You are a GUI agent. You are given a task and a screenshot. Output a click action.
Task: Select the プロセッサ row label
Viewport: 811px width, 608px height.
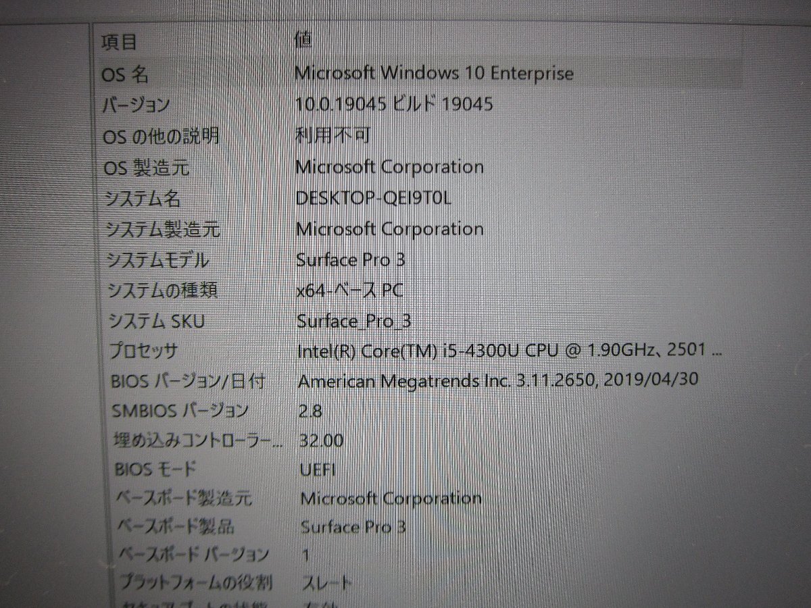[144, 352]
